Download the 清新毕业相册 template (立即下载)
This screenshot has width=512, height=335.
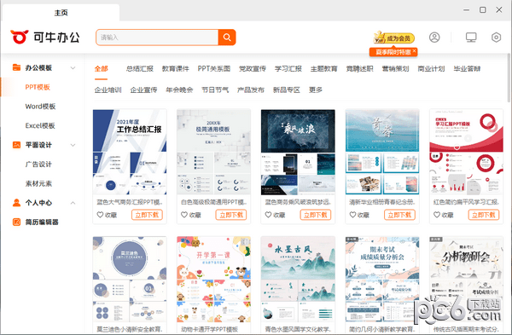(399, 215)
